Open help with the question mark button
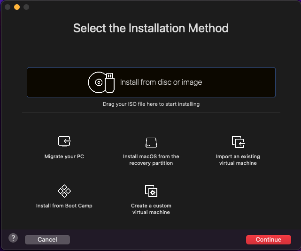301x251 pixels. tap(13, 238)
